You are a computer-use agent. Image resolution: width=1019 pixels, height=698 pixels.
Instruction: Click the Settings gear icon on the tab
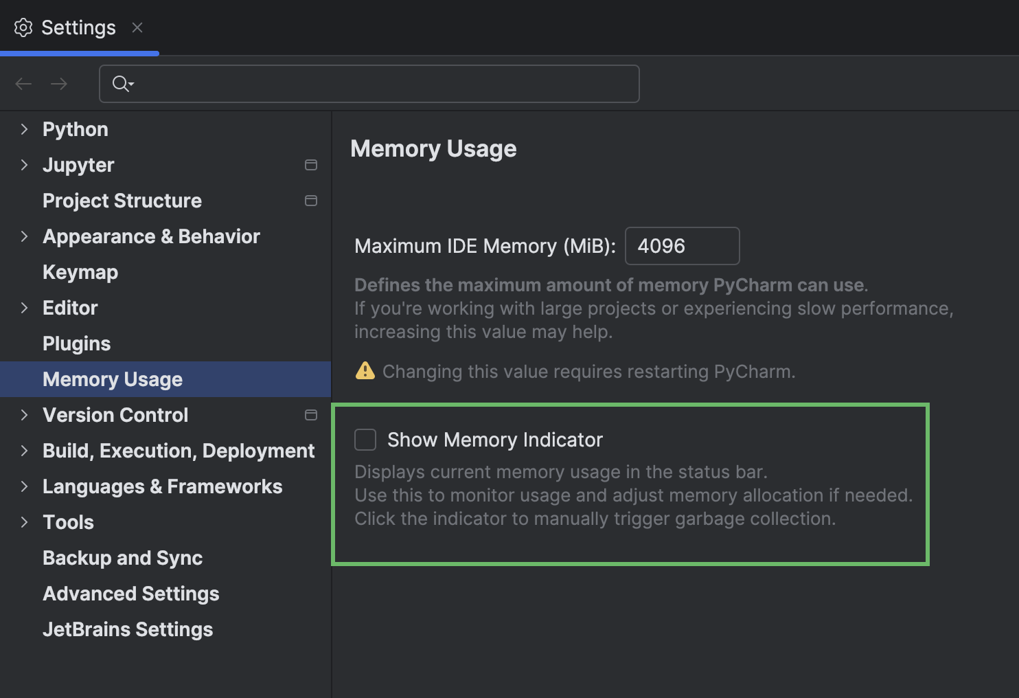click(23, 27)
